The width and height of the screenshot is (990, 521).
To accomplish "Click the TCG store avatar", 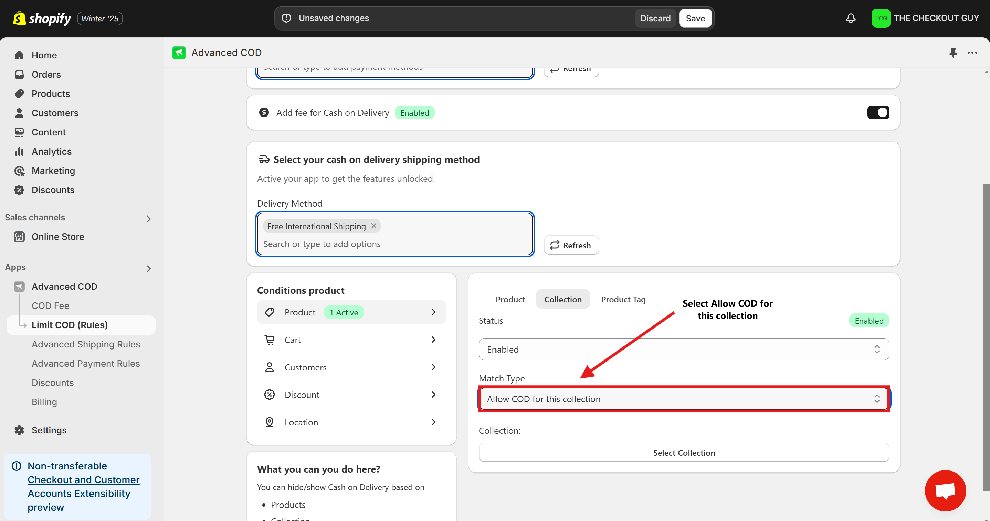I will click(x=881, y=18).
